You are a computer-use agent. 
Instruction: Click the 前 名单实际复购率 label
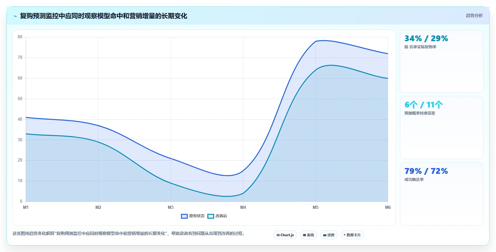[x=420, y=47]
